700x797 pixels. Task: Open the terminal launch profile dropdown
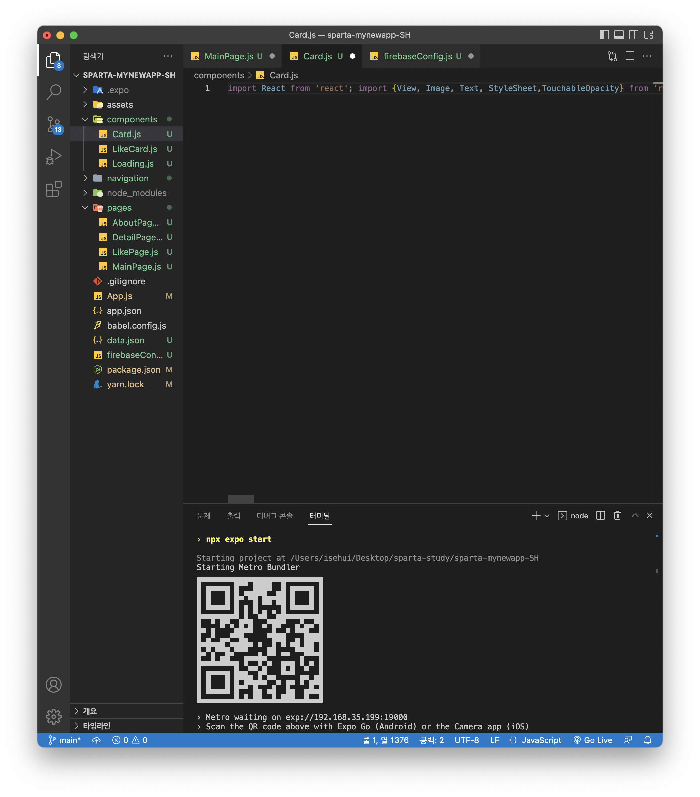[x=547, y=516]
